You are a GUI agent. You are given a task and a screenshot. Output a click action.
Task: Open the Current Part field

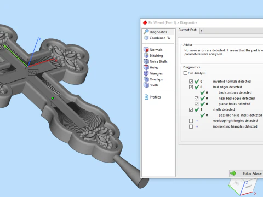[231, 31]
